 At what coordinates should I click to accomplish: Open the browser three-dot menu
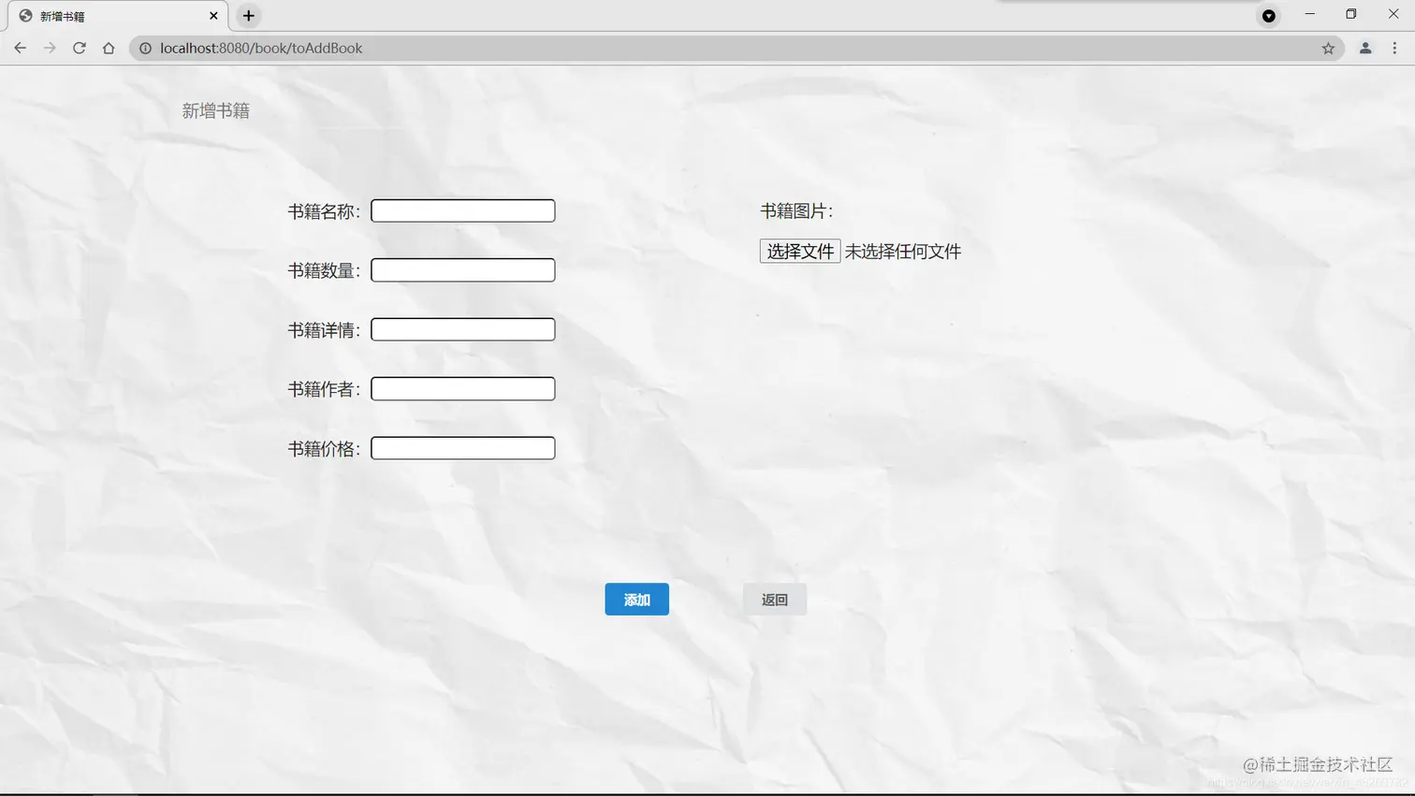pos(1394,48)
